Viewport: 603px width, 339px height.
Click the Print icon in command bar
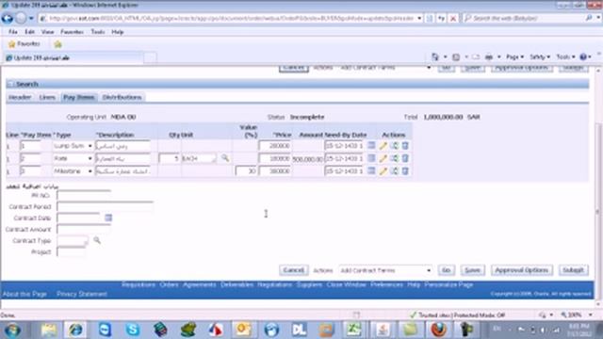(489, 56)
